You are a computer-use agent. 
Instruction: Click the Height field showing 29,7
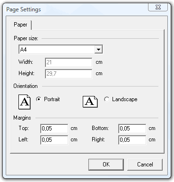pos(69,74)
